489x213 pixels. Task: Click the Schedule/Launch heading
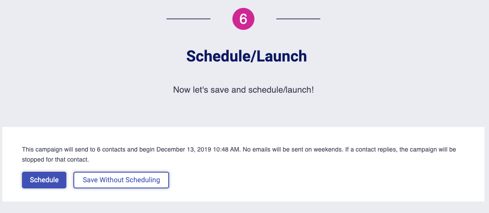point(246,56)
